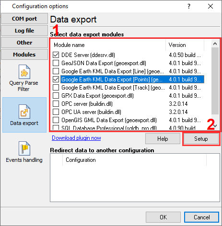Screen dimensions: 222x226
Task: Click version cell of GPX Data Export row
Action: 185,96
